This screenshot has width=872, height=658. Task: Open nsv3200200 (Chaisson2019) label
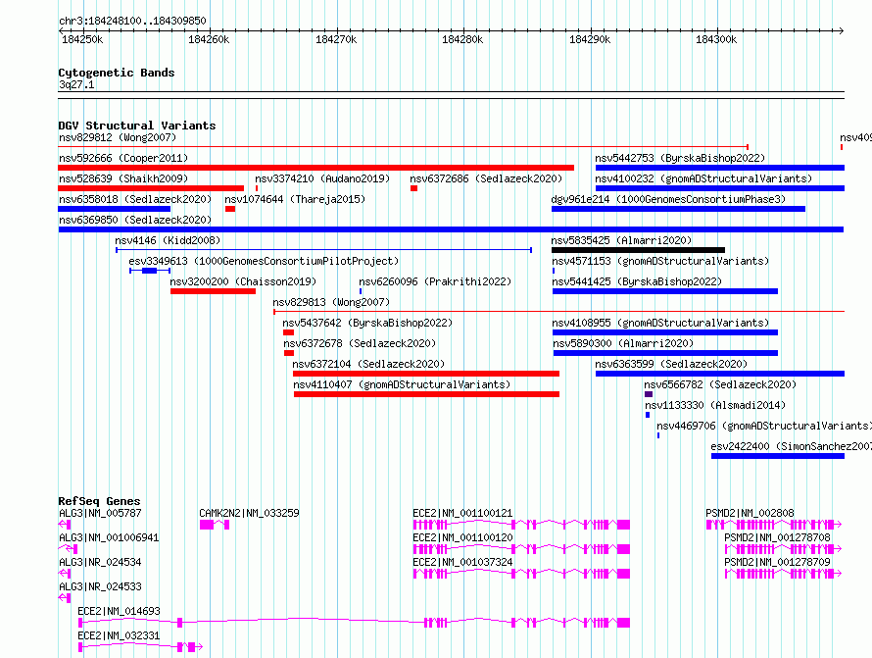click(x=243, y=281)
